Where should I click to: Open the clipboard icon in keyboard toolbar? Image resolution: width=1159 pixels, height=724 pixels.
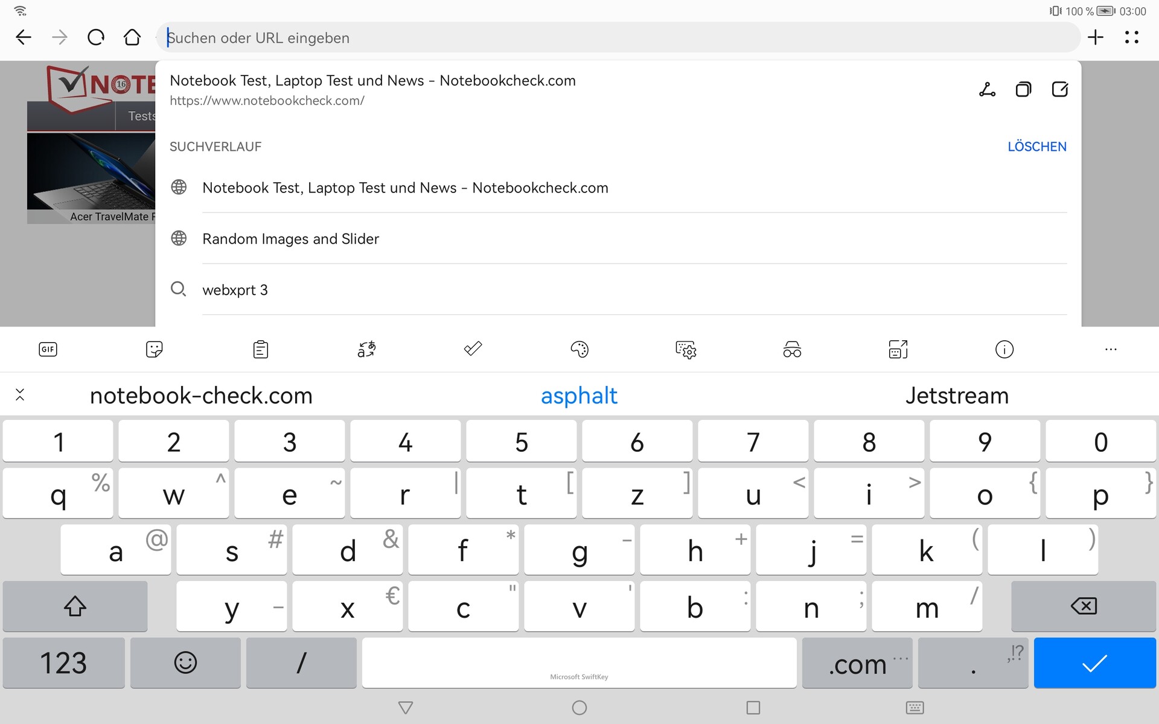[260, 349]
